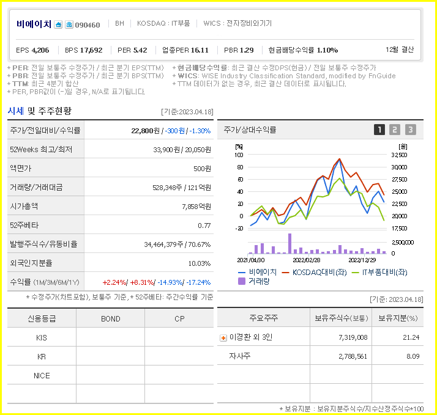Switch to chart tab 3
This screenshot has width=437, height=415.
411,130
